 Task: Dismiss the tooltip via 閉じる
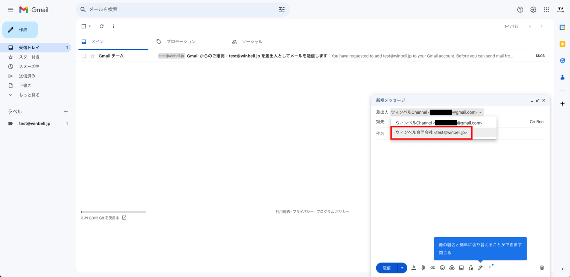click(445, 253)
